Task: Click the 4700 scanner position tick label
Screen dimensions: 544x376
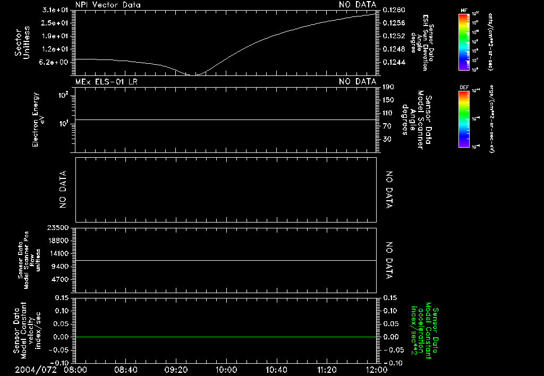Action: coord(59,279)
